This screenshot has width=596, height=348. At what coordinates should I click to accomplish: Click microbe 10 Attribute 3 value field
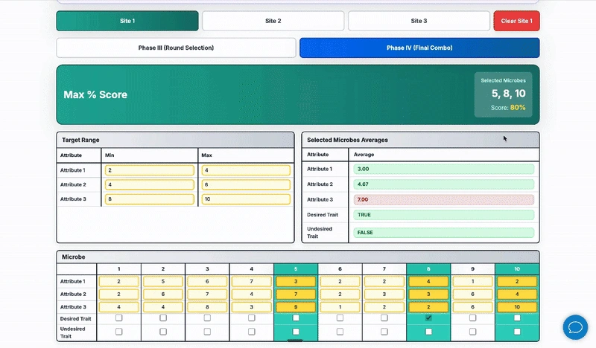pyautogui.click(x=517, y=306)
